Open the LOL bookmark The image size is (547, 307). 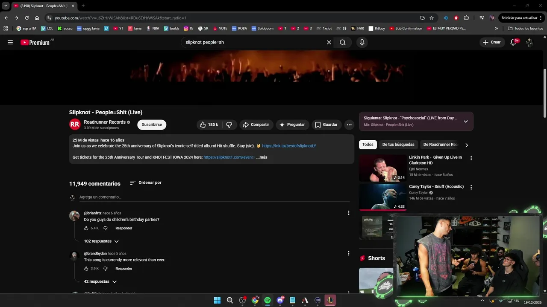[47, 29]
